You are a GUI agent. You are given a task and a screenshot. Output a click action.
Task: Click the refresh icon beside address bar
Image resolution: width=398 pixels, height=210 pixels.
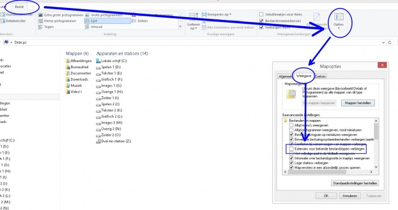click(390, 43)
